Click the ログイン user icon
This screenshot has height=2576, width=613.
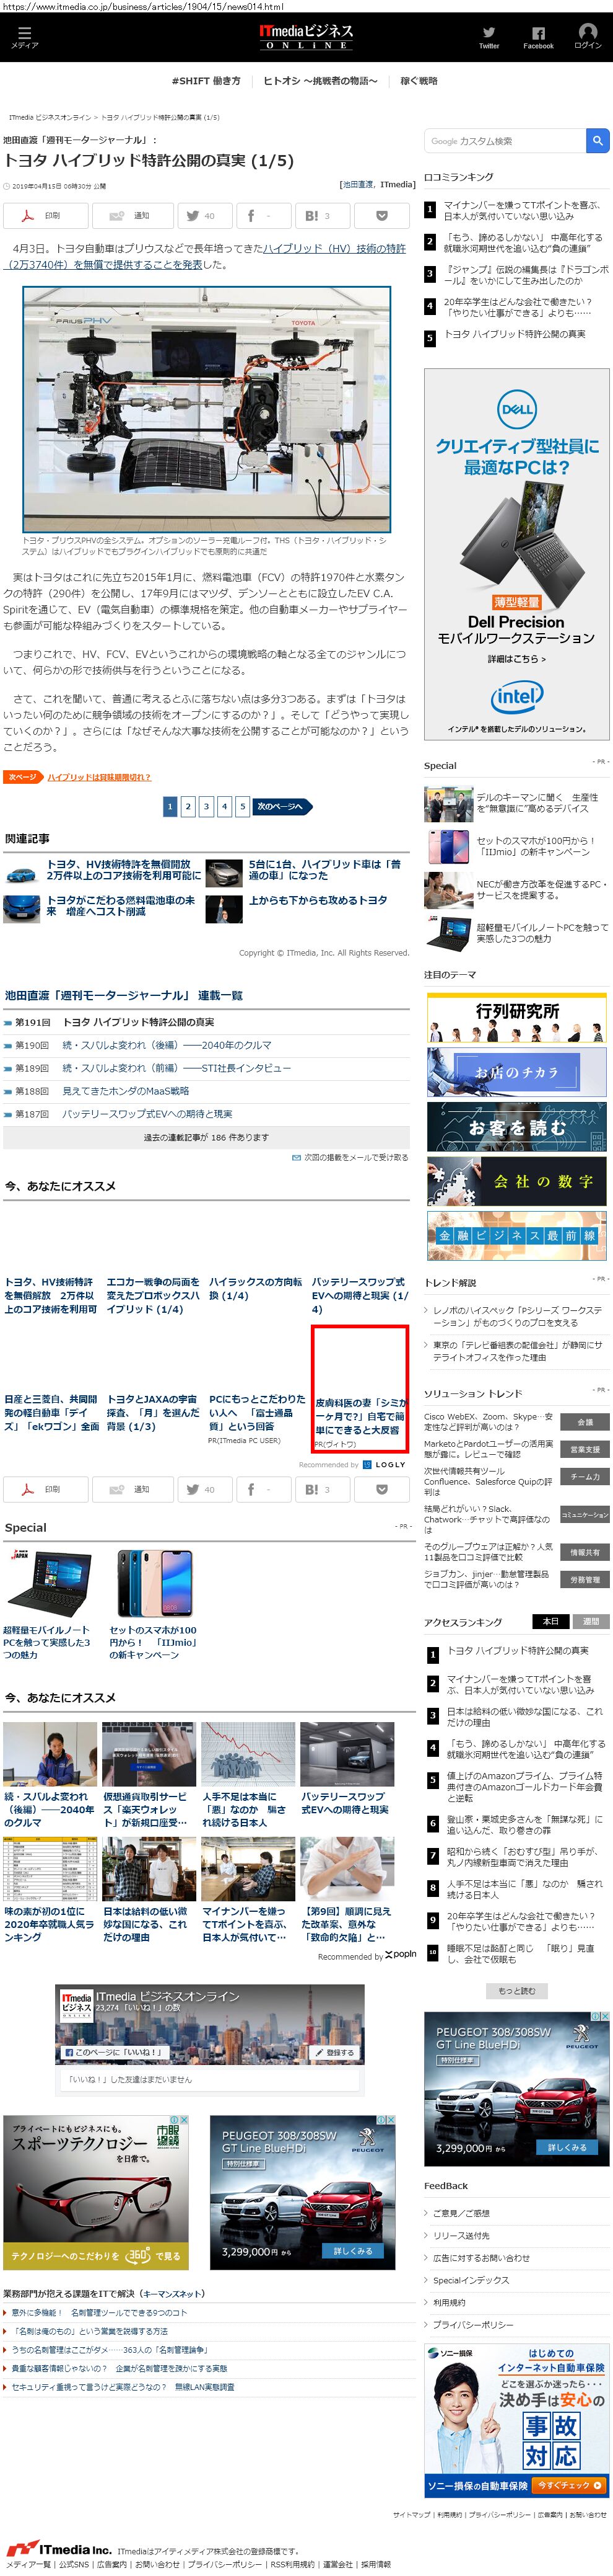tap(588, 37)
